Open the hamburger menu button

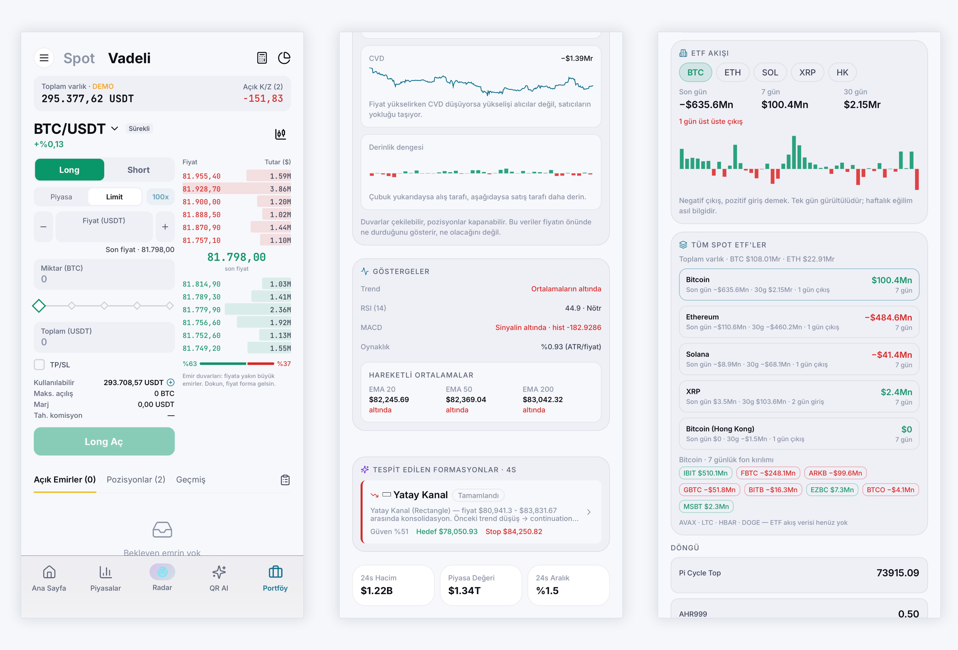coord(44,58)
